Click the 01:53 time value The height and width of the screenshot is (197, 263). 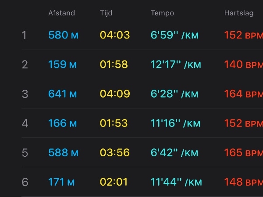click(x=114, y=123)
